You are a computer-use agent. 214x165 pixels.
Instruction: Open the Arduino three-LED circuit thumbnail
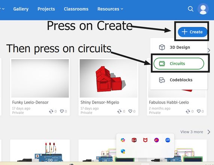40,150
